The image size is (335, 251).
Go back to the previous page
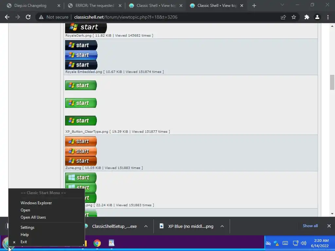pyautogui.click(x=7, y=17)
